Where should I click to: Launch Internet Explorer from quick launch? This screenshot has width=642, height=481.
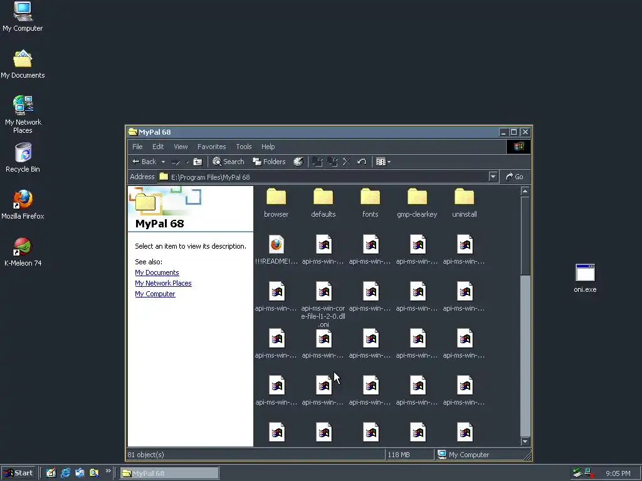click(x=65, y=473)
